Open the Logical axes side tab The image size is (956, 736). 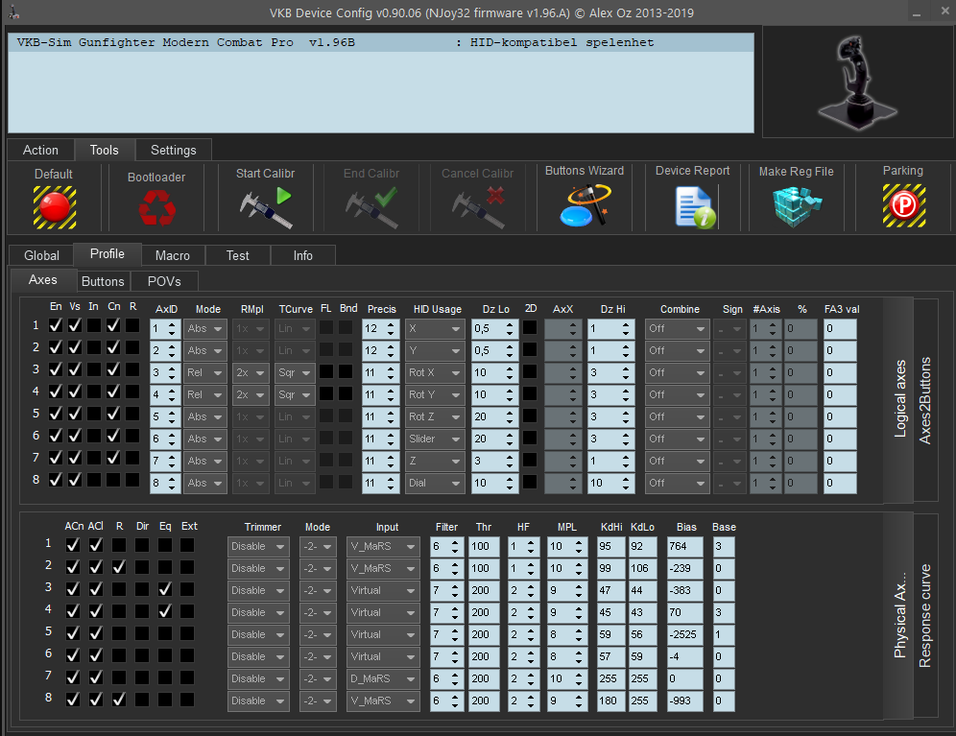tap(899, 399)
